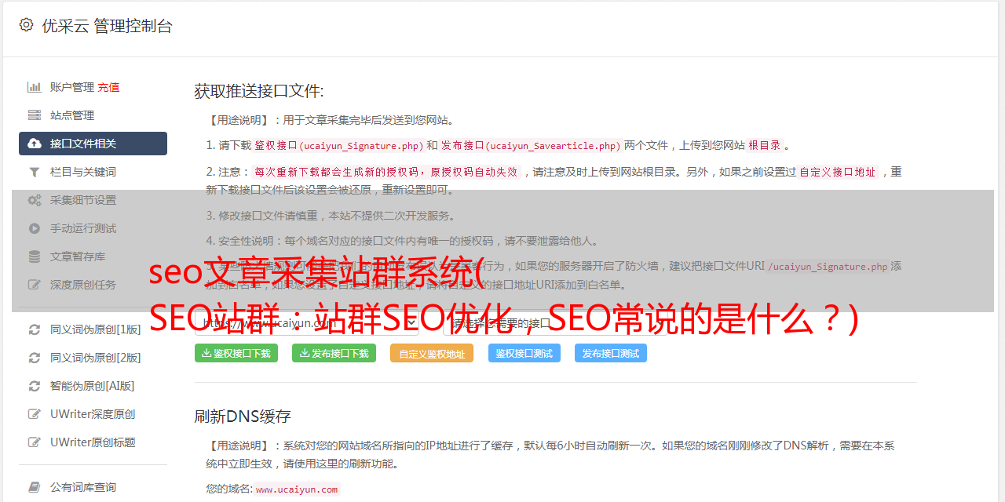This screenshot has height=502, width=1005.
Task: Select UWriter深度原创 in the sidebar
Action: (93, 414)
